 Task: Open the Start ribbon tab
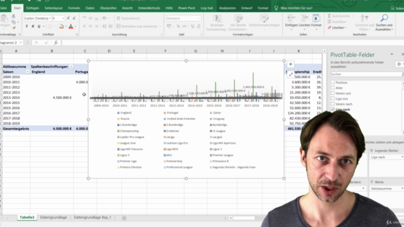pyautogui.click(x=17, y=8)
